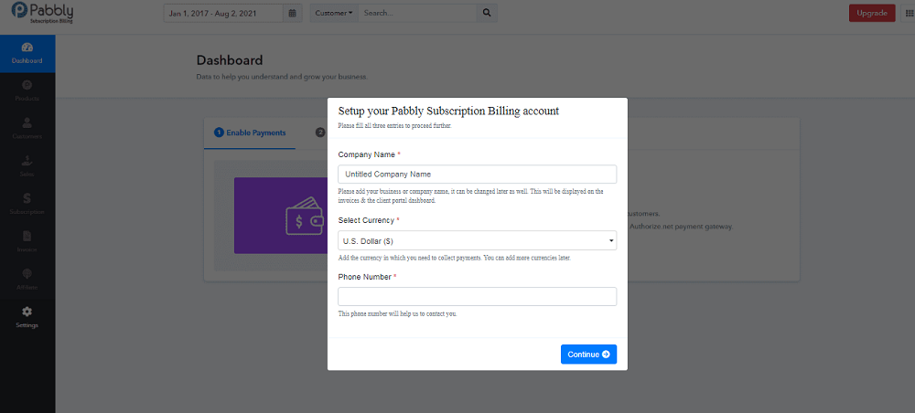Focus the Phone Number field

tap(478, 296)
